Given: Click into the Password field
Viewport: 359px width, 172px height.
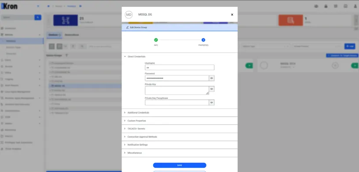Looking at the screenshot, I should point(177,78).
